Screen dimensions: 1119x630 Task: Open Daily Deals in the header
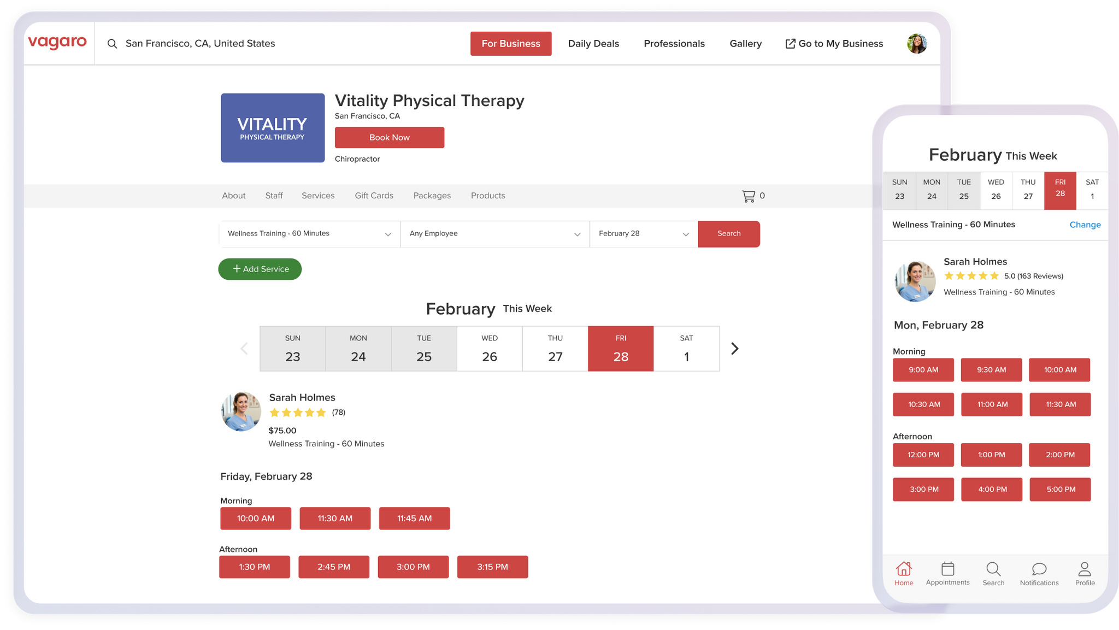pyautogui.click(x=593, y=44)
